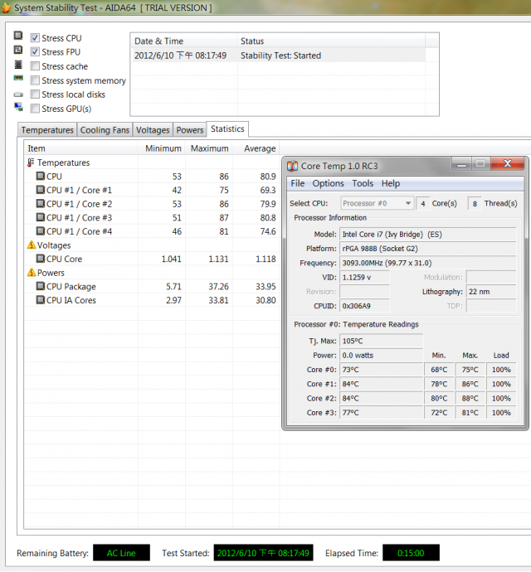This screenshot has height=572, width=531.
Task: Click the CPU chip icon beside Stress CPU
Action: click(18, 36)
